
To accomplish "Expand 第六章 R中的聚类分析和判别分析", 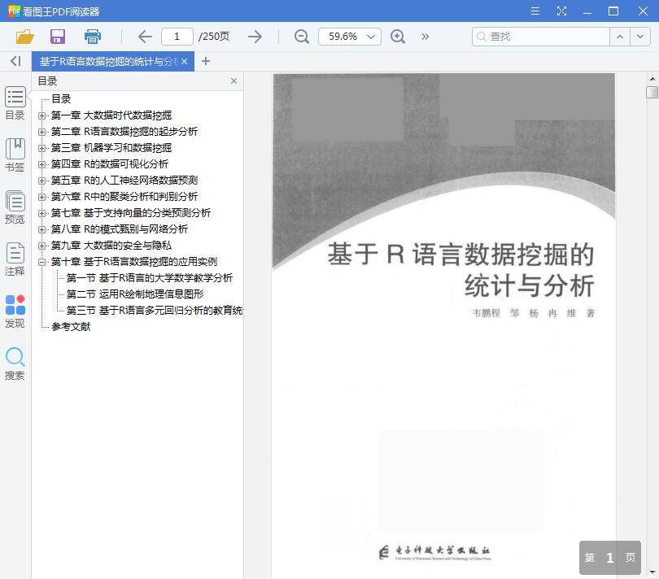I will pyautogui.click(x=41, y=197).
